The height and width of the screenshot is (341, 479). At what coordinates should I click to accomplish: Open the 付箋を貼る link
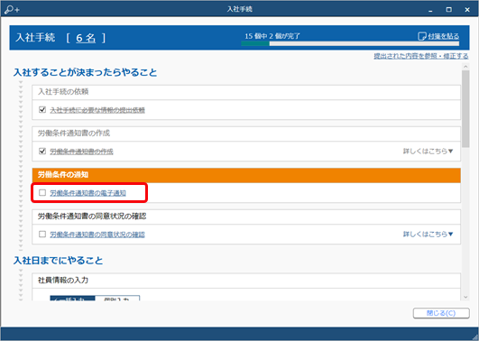click(x=443, y=36)
